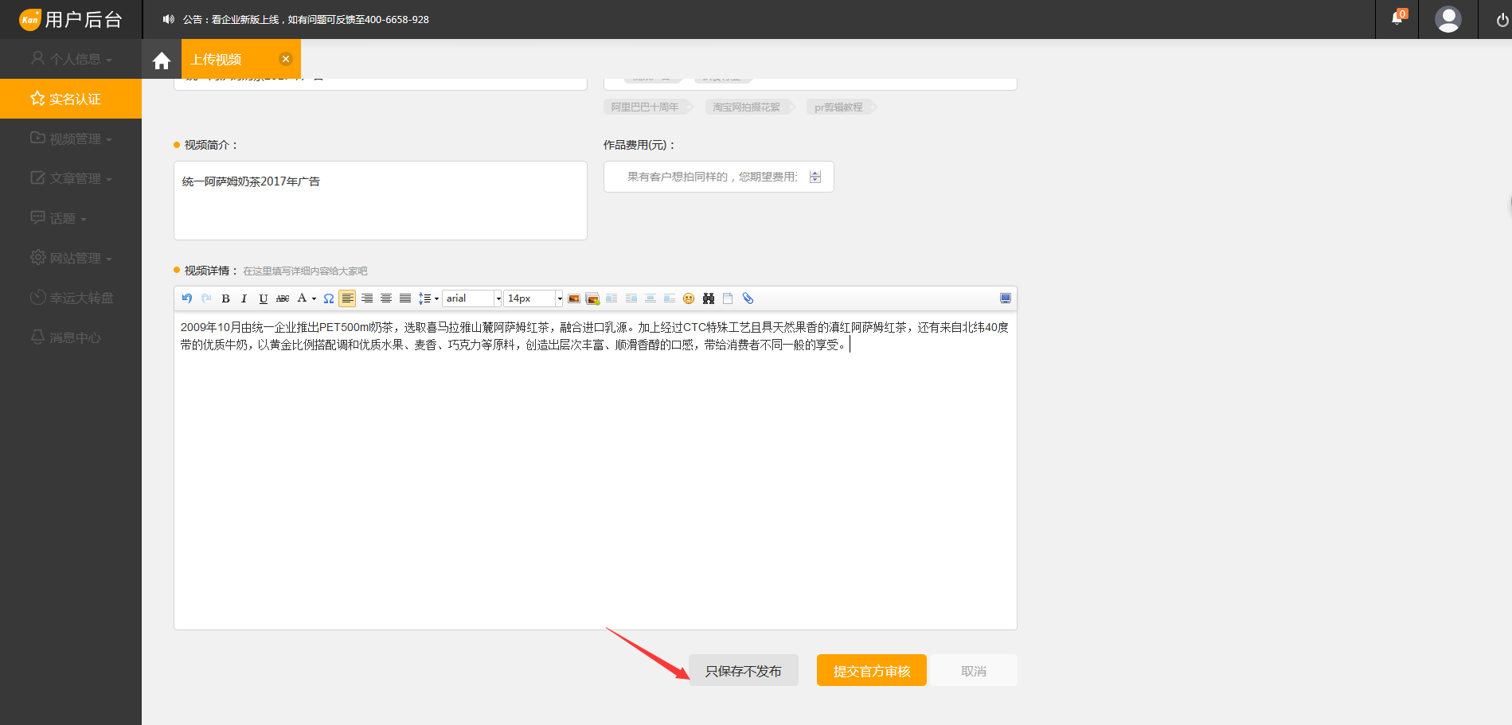Viewport: 1512px width, 725px height.
Task: Insert emoticon using smiley face icon
Action: tap(689, 298)
